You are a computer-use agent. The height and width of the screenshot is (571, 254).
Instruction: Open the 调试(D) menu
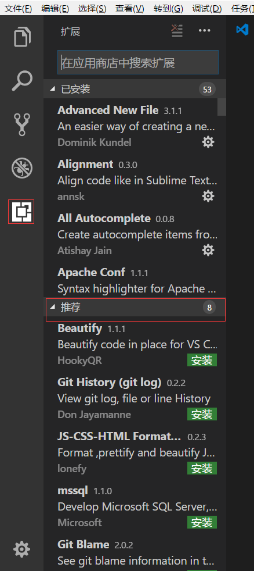pos(206,9)
